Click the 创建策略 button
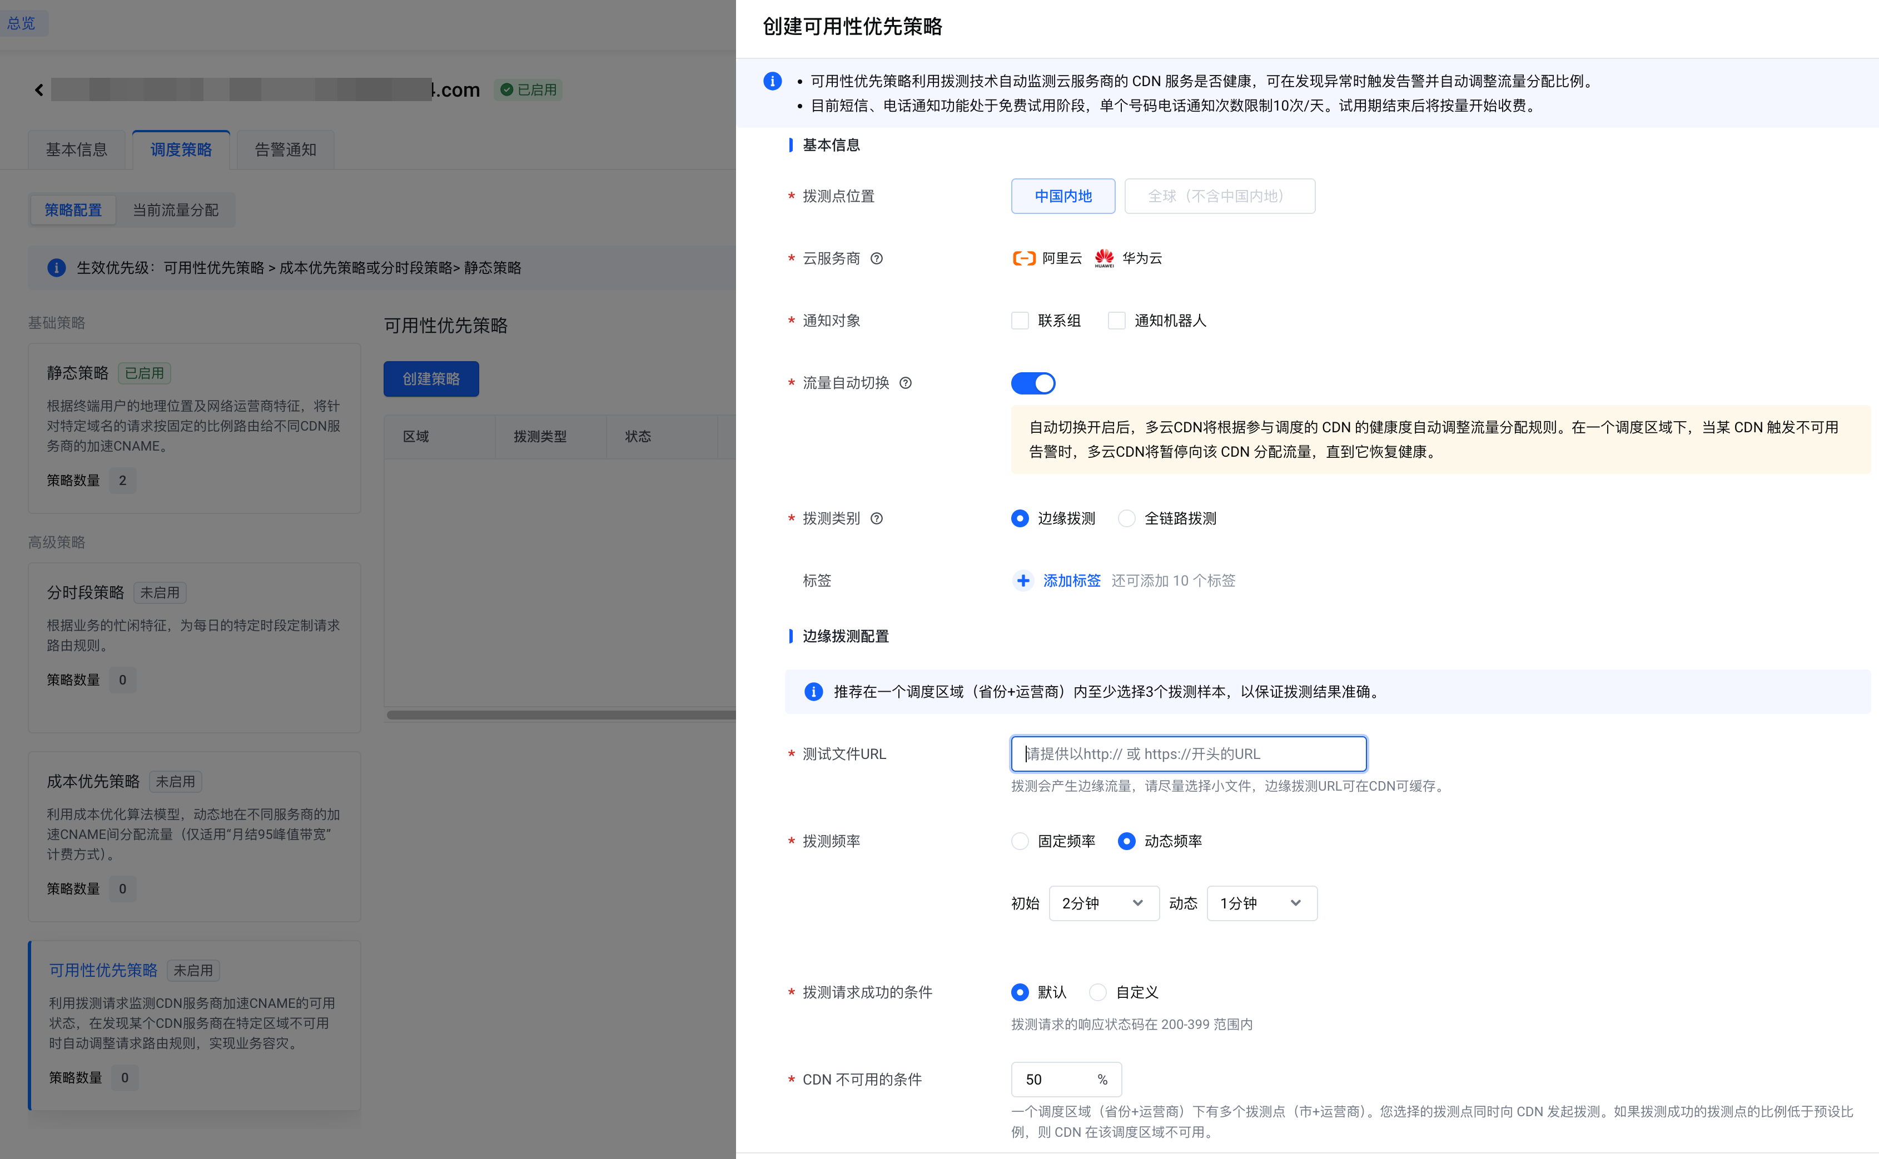 point(431,379)
